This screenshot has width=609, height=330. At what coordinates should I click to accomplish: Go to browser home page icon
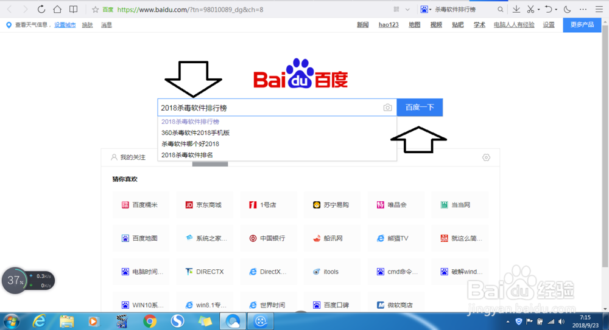pyautogui.click(x=57, y=9)
